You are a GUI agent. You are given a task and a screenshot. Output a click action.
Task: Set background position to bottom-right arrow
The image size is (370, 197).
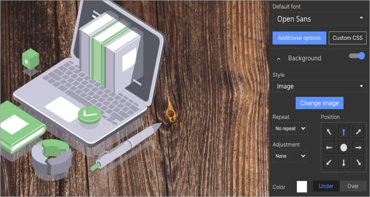coord(359,162)
